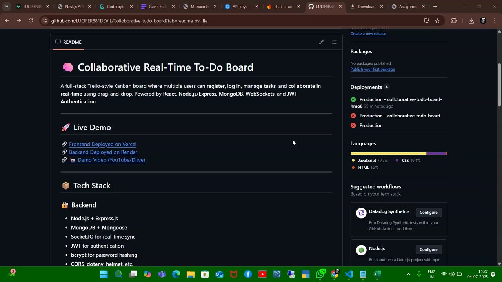502x282 pixels.
Task: Switch to the Downloads tab
Action: pyautogui.click(x=367, y=7)
